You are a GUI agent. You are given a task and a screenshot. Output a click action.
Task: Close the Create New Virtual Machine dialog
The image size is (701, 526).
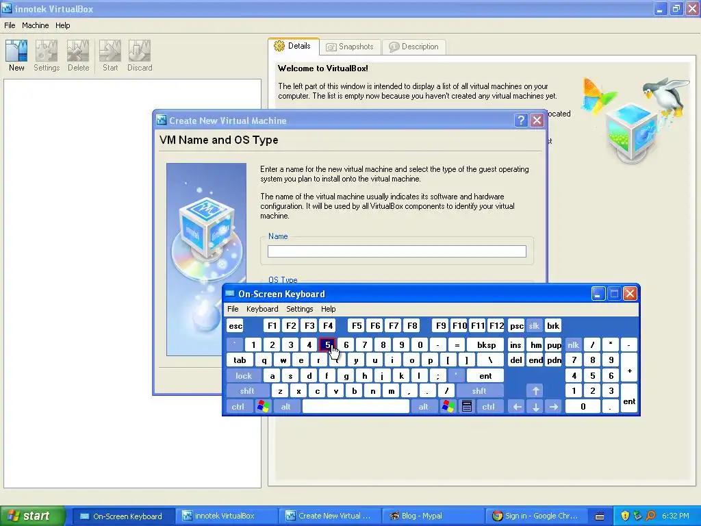537,121
